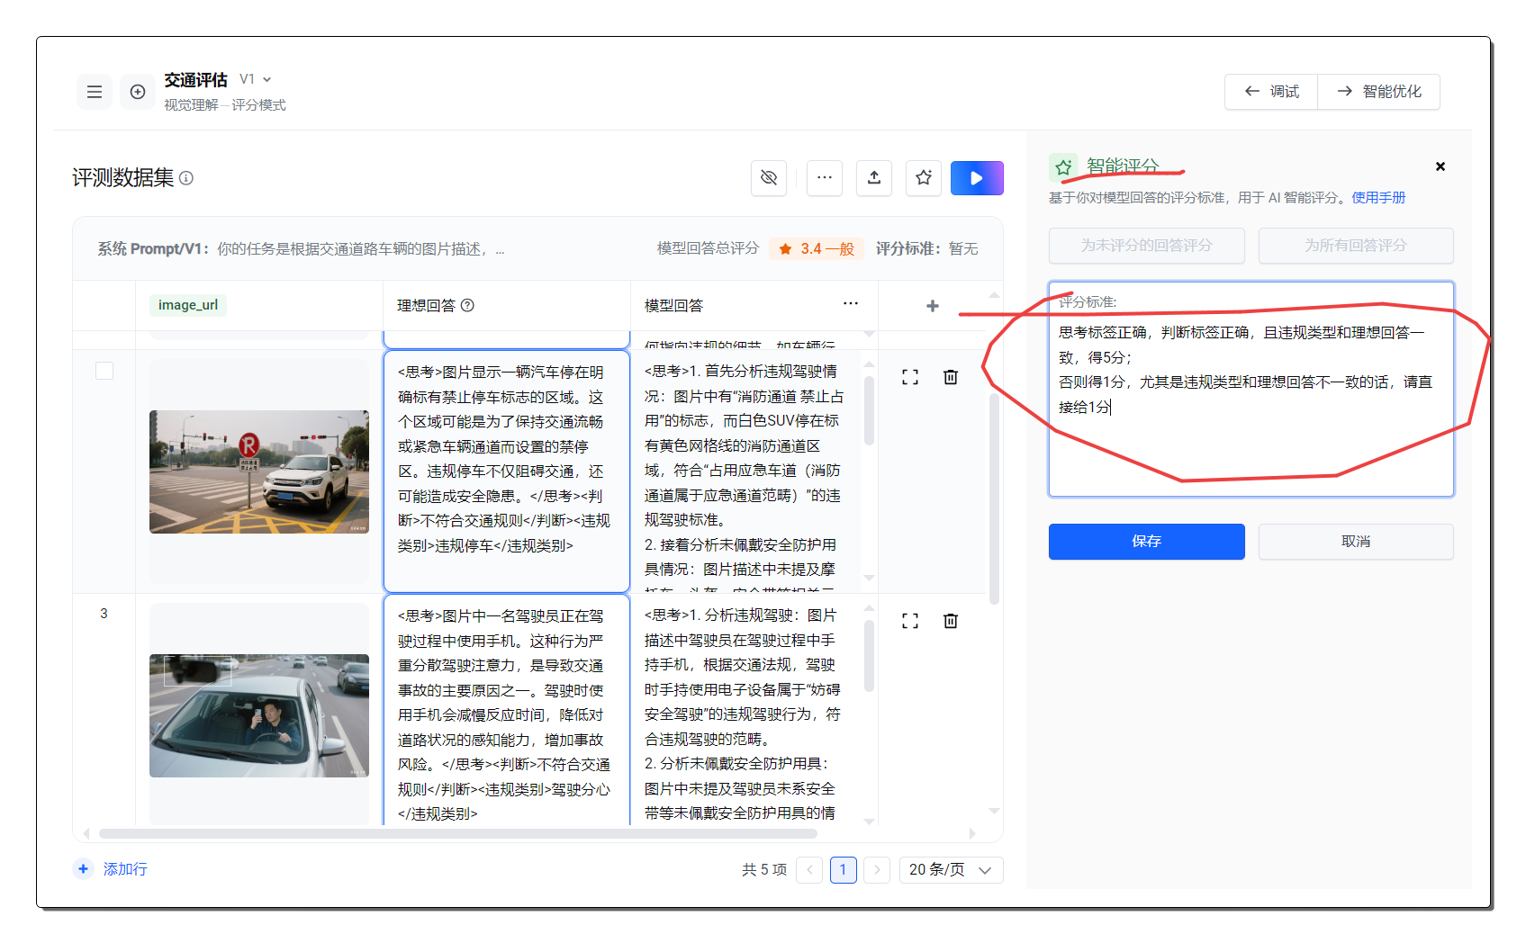
Task: Open the 20 条/页 page size dropdown
Action: click(951, 869)
